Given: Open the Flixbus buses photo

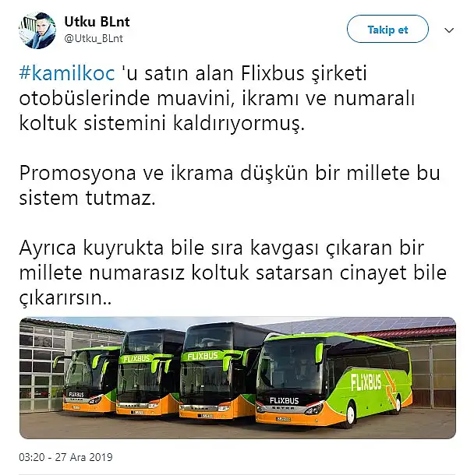Looking at the screenshot, I should click(x=238, y=378).
